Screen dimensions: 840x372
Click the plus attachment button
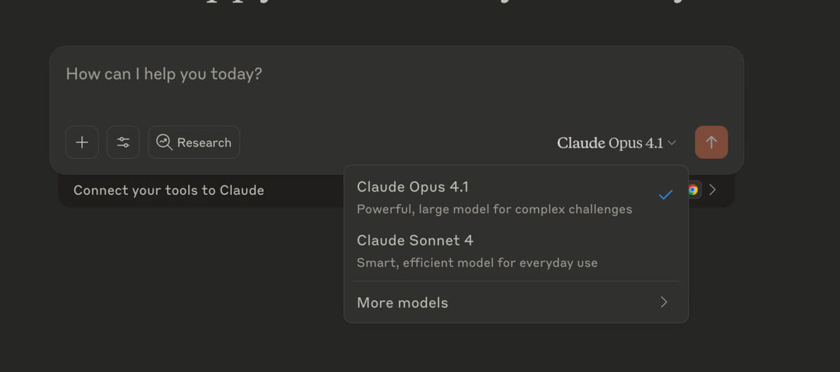(82, 143)
